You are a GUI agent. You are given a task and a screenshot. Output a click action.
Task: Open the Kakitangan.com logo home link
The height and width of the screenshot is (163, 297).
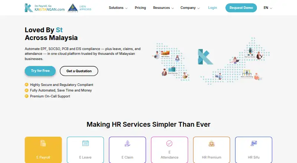tap(45, 8)
